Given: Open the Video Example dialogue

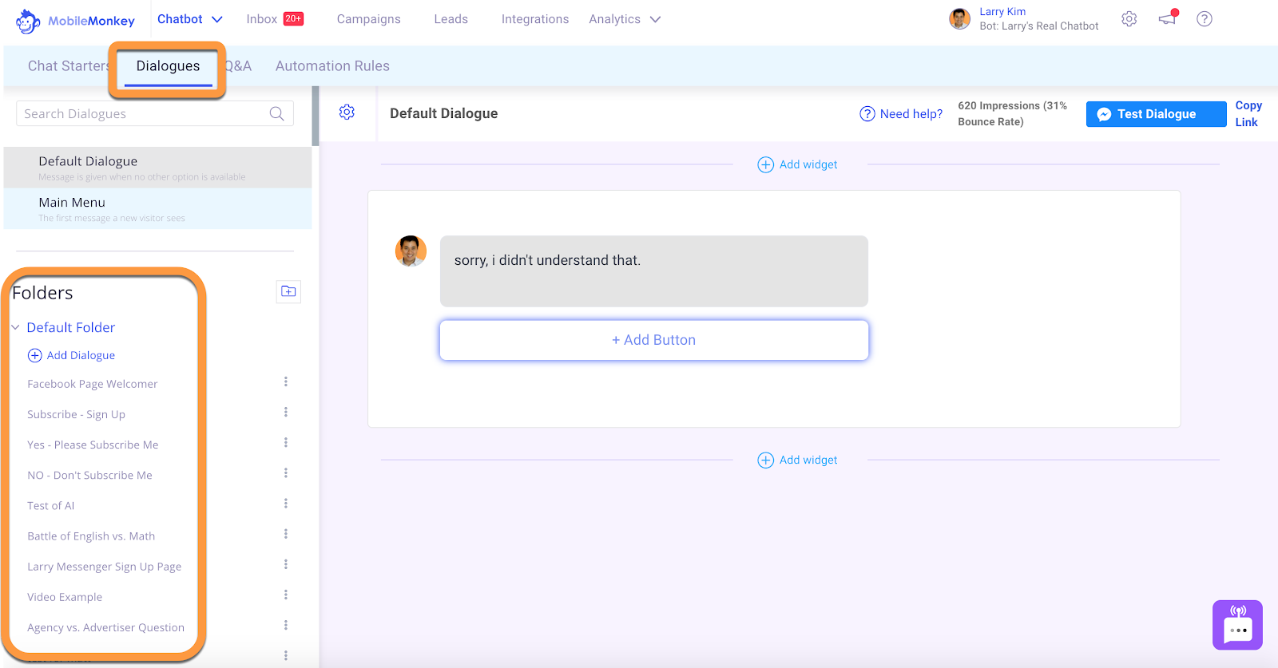Looking at the screenshot, I should click(x=65, y=597).
